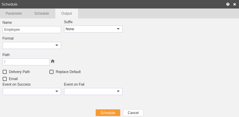Enable the Delivery Path checkbox
Image resolution: width=239 pixels, height=117 pixels.
click(5, 72)
